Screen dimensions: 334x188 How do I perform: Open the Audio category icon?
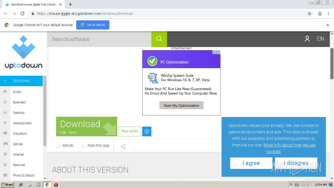point(5,91)
